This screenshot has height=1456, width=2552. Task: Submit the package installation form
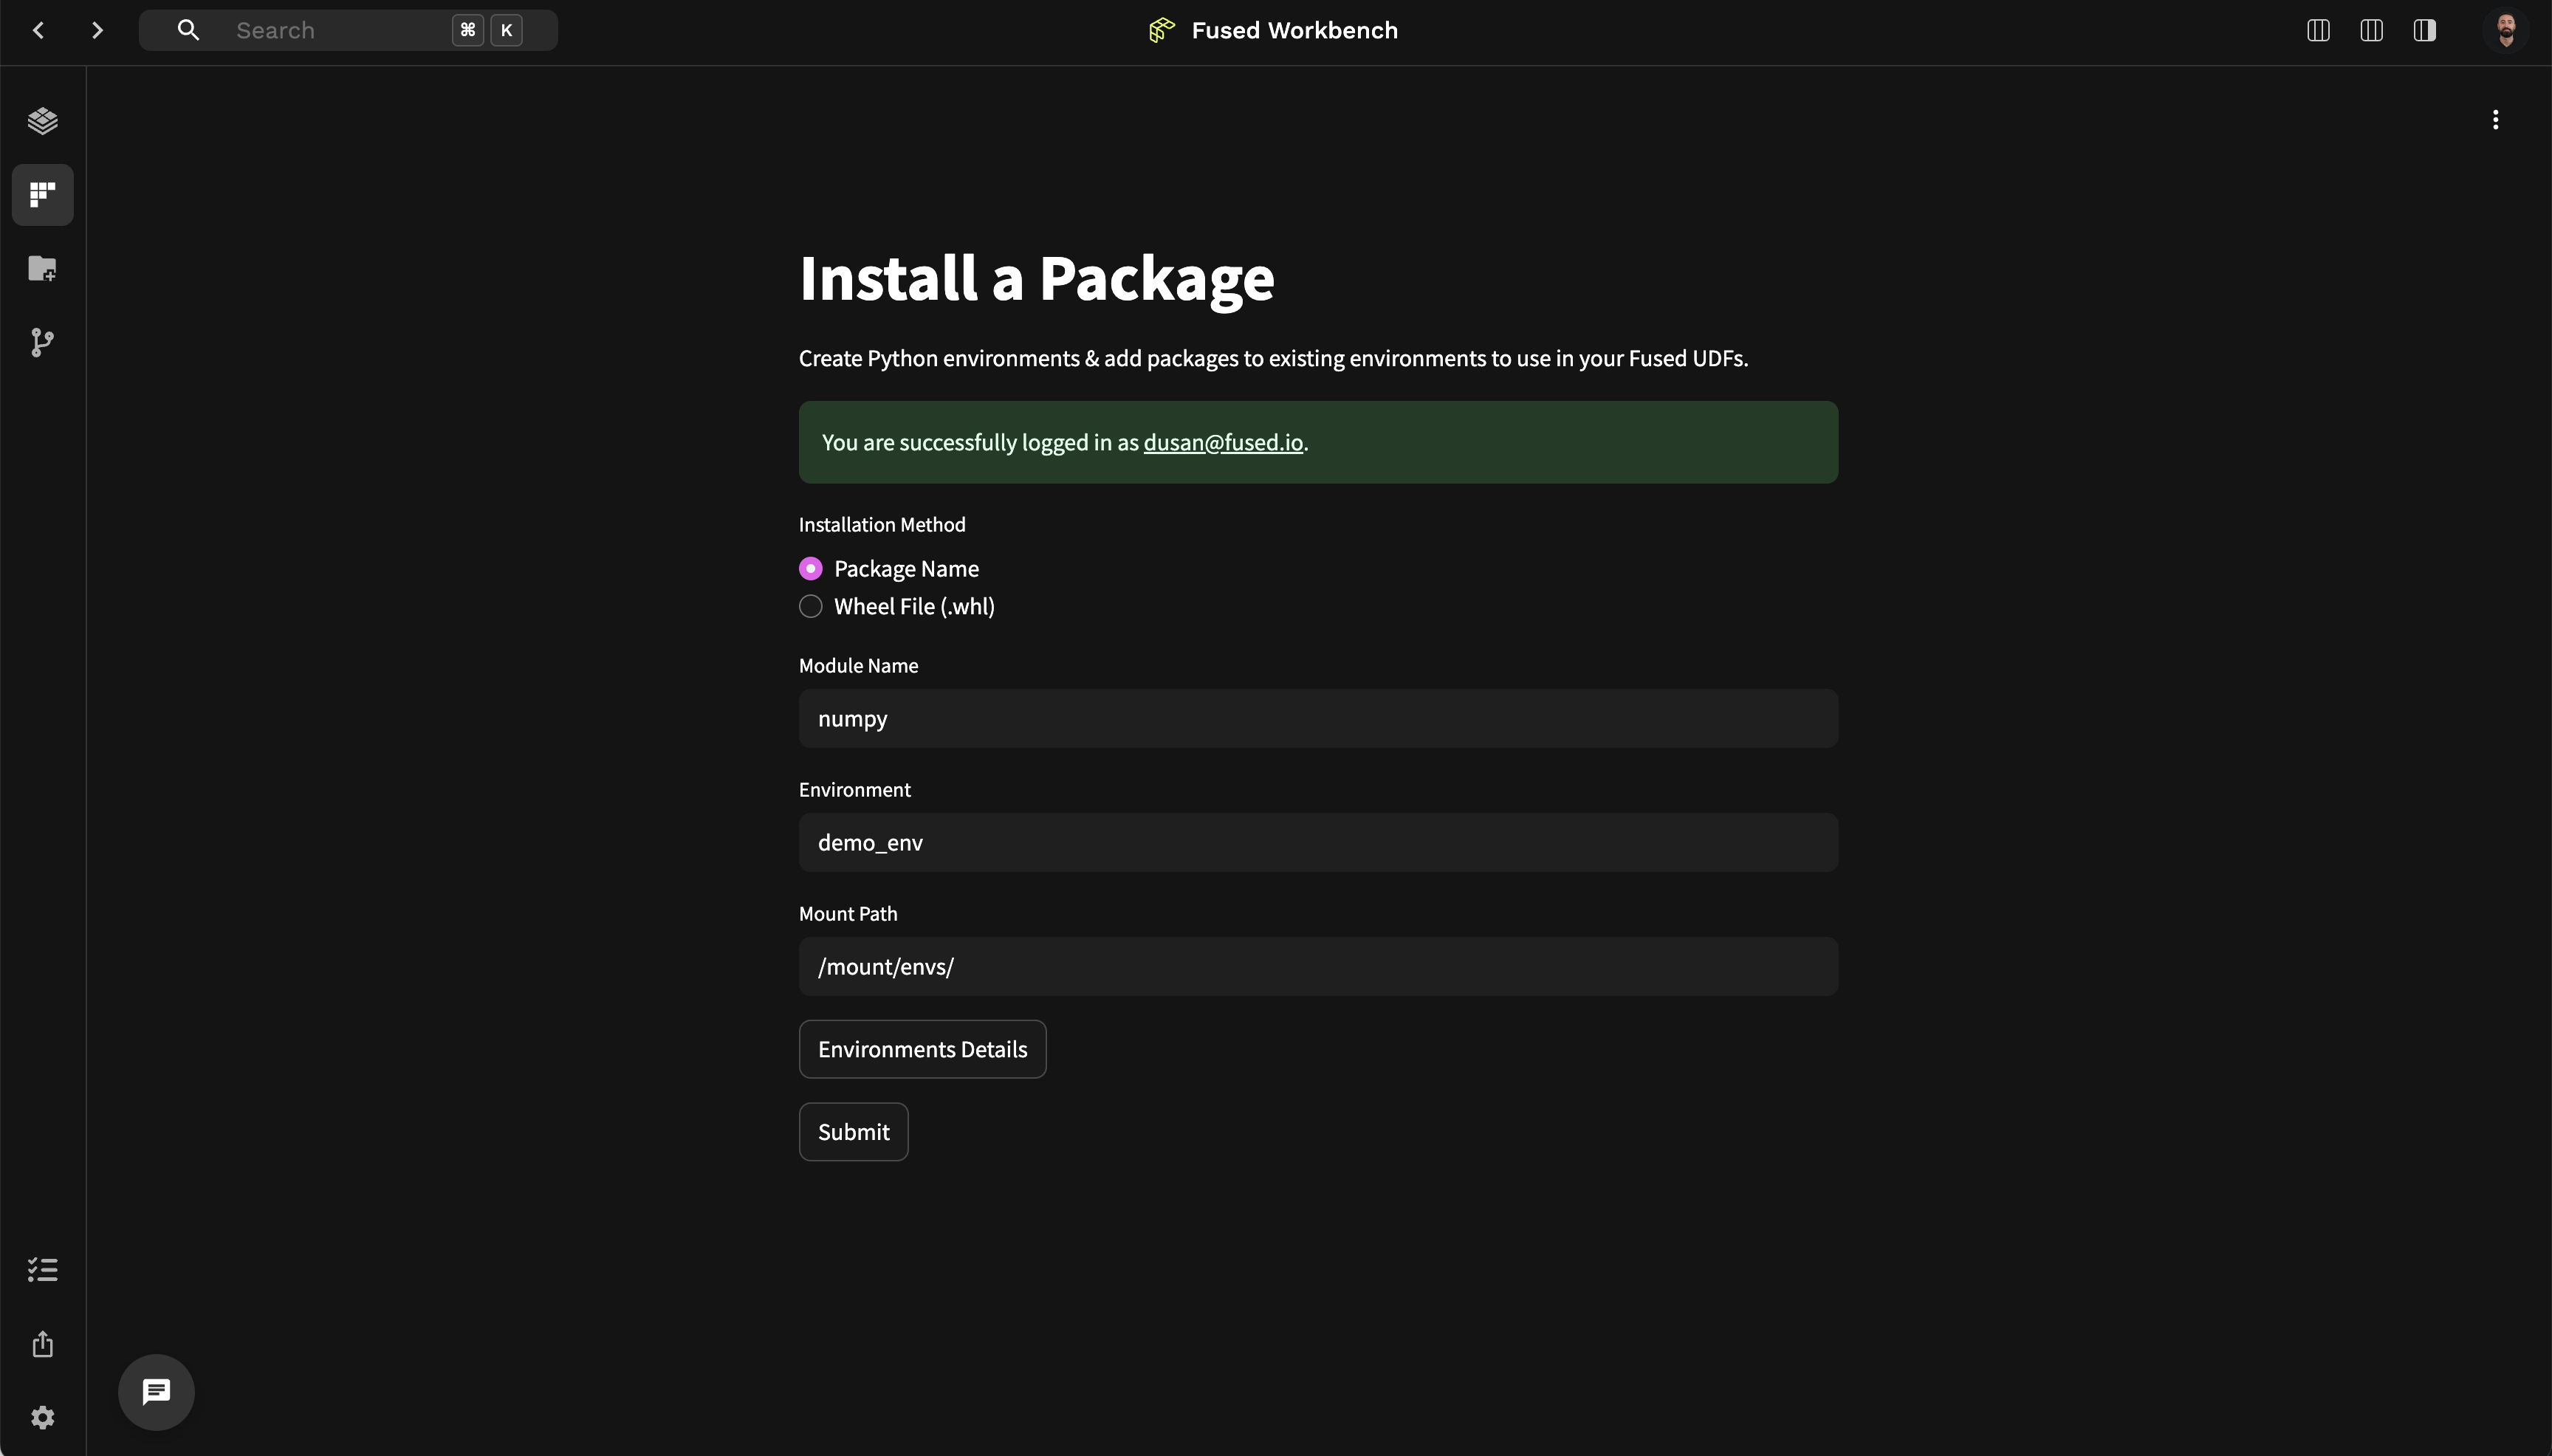coord(853,1132)
